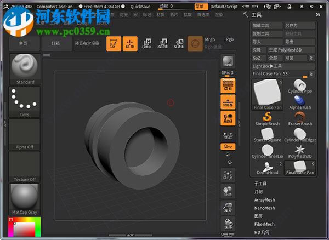The image size is (329, 240).
Task: Open the 材质 material menu
Action: 161,15
